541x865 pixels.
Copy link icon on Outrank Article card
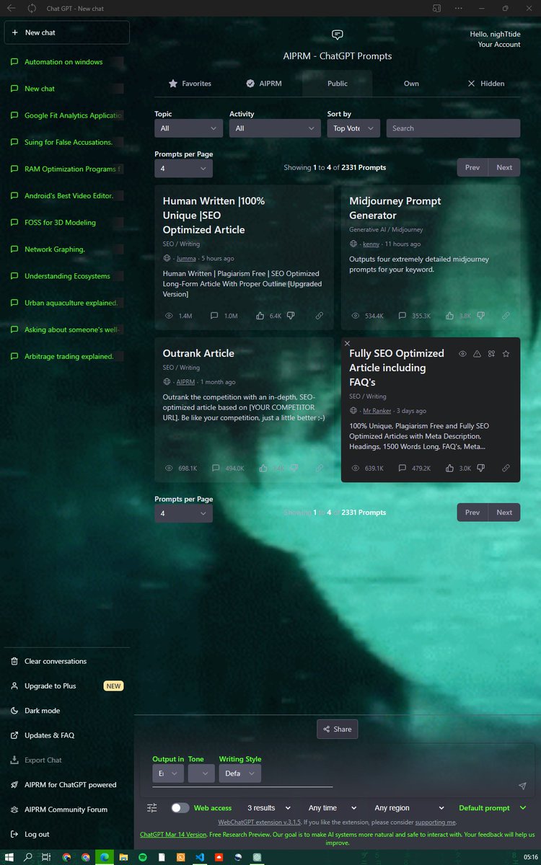tap(319, 468)
